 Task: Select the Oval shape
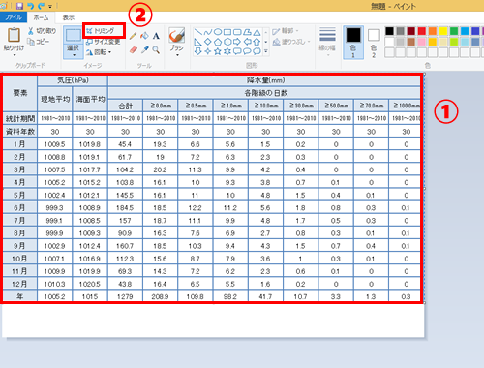point(218,32)
